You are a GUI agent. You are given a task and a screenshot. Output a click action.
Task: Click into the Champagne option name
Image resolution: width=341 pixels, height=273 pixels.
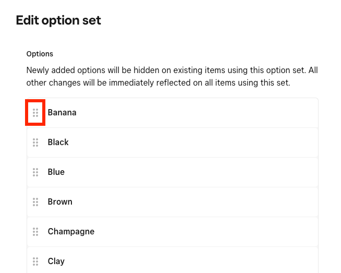[71, 231]
